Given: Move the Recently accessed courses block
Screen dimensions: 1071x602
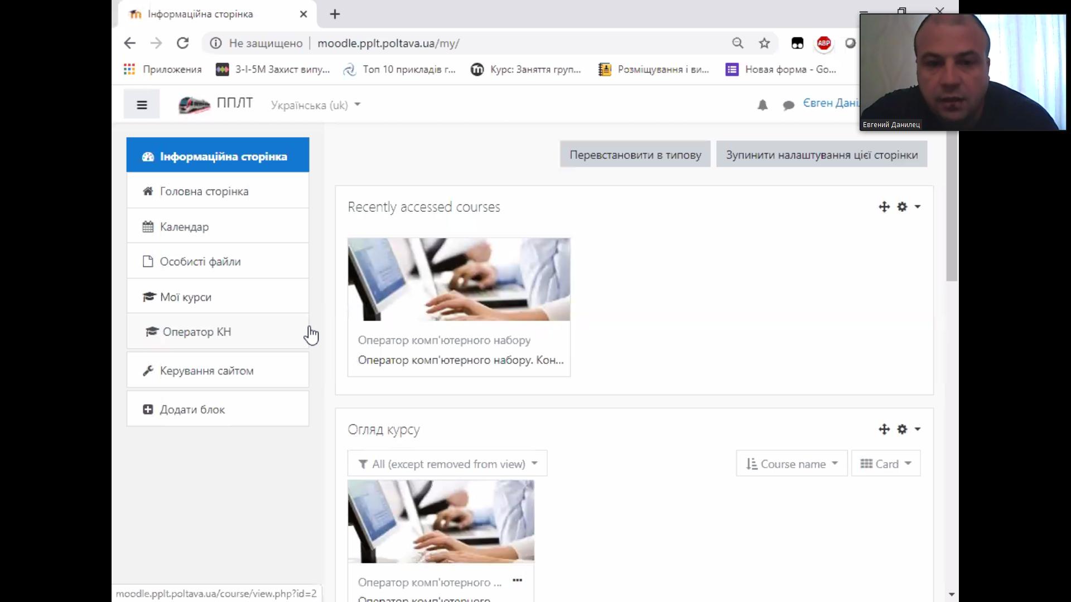Looking at the screenshot, I should (x=884, y=207).
